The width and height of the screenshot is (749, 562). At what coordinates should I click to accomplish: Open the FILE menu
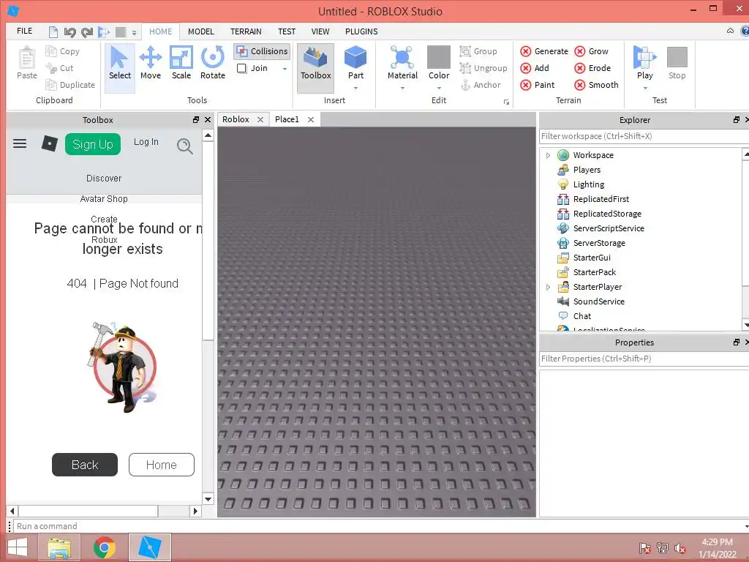[x=24, y=31]
